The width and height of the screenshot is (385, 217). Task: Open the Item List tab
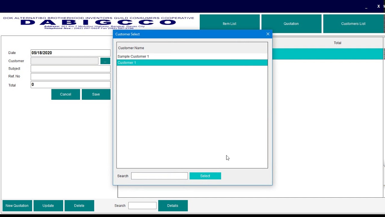click(x=229, y=24)
